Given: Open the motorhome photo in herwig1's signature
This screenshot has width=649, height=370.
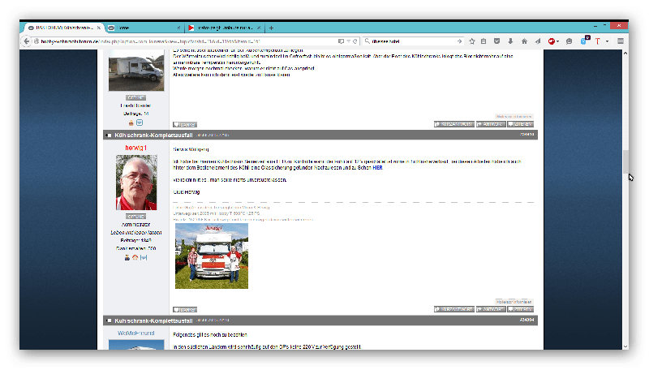Looking at the screenshot, I should [211, 255].
